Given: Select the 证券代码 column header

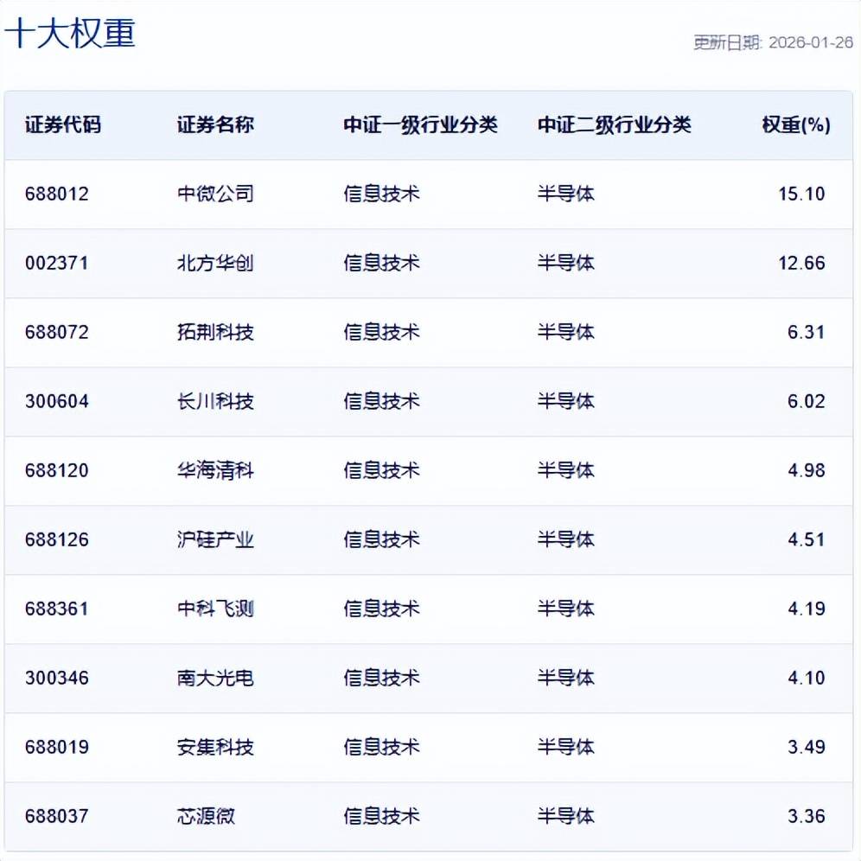Looking at the screenshot, I should 63,124.
